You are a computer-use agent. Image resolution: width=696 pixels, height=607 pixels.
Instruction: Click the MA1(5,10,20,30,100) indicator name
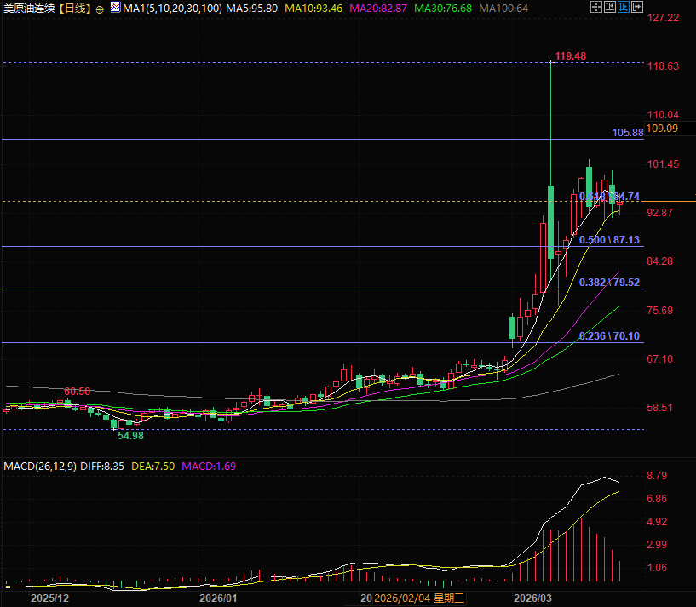pos(172,9)
